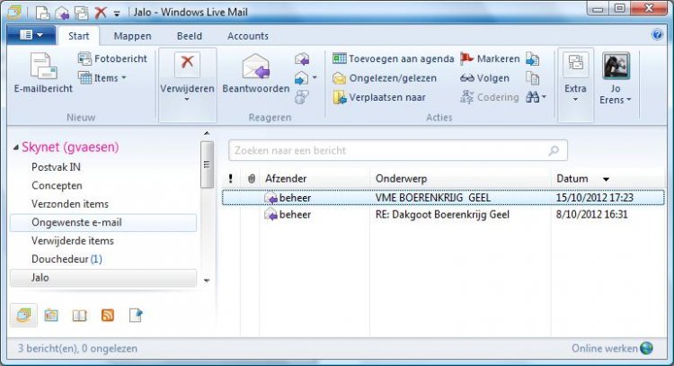Select the VME BOERENKRIJG GEEL message
The width and height of the screenshot is (674, 366).
[x=443, y=198]
